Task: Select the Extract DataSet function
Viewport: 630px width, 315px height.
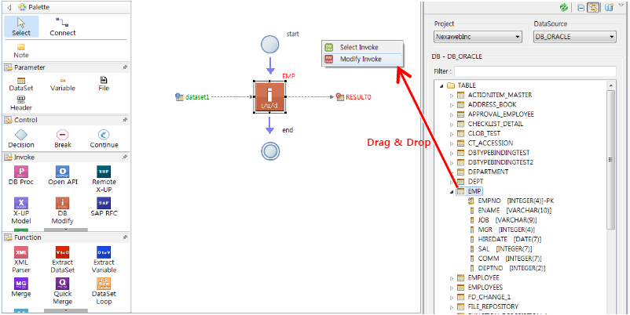Action: (63, 252)
